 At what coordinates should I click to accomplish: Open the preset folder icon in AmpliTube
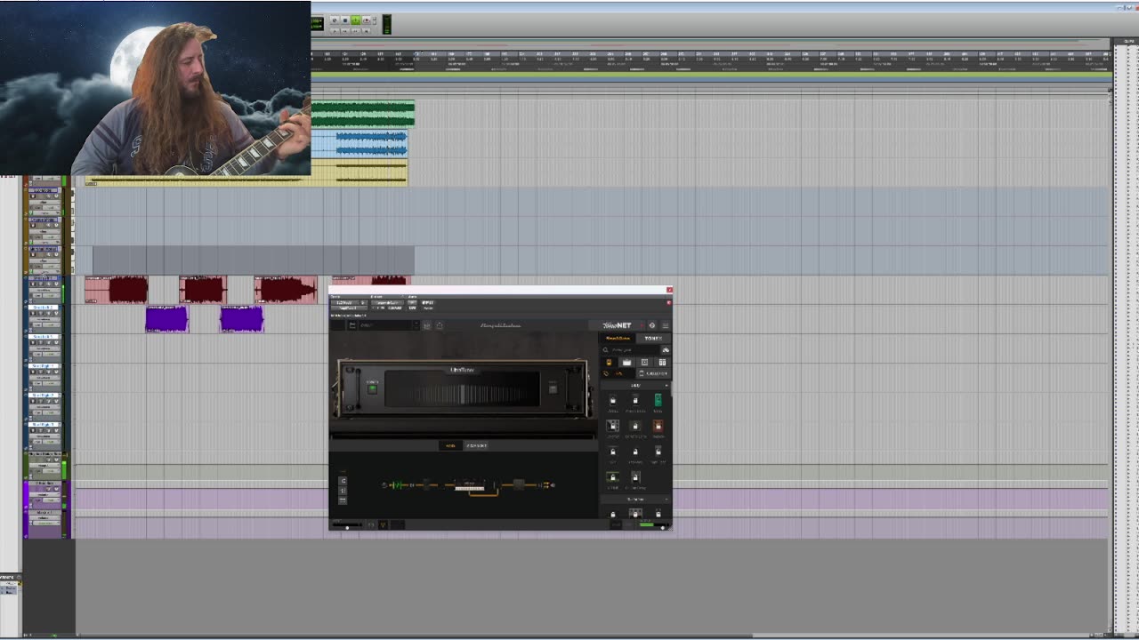coord(352,325)
